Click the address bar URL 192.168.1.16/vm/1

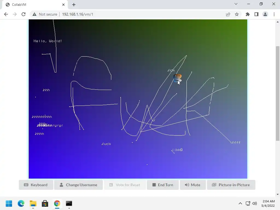(x=78, y=14)
